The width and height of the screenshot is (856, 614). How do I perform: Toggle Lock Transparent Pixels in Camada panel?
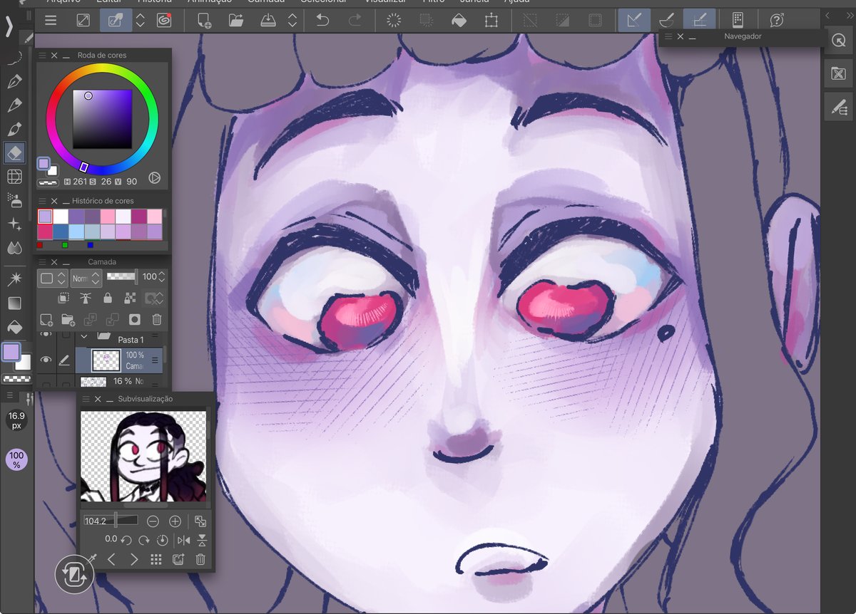pos(130,298)
